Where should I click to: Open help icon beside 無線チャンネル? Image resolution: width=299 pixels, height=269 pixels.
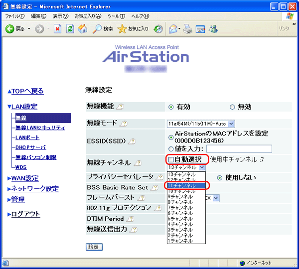coord(138,163)
